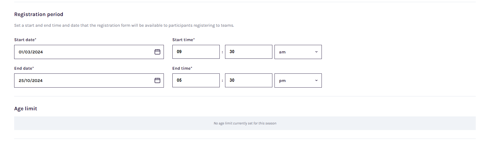
Task: Select the End time hour field 05
Action: point(196,80)
